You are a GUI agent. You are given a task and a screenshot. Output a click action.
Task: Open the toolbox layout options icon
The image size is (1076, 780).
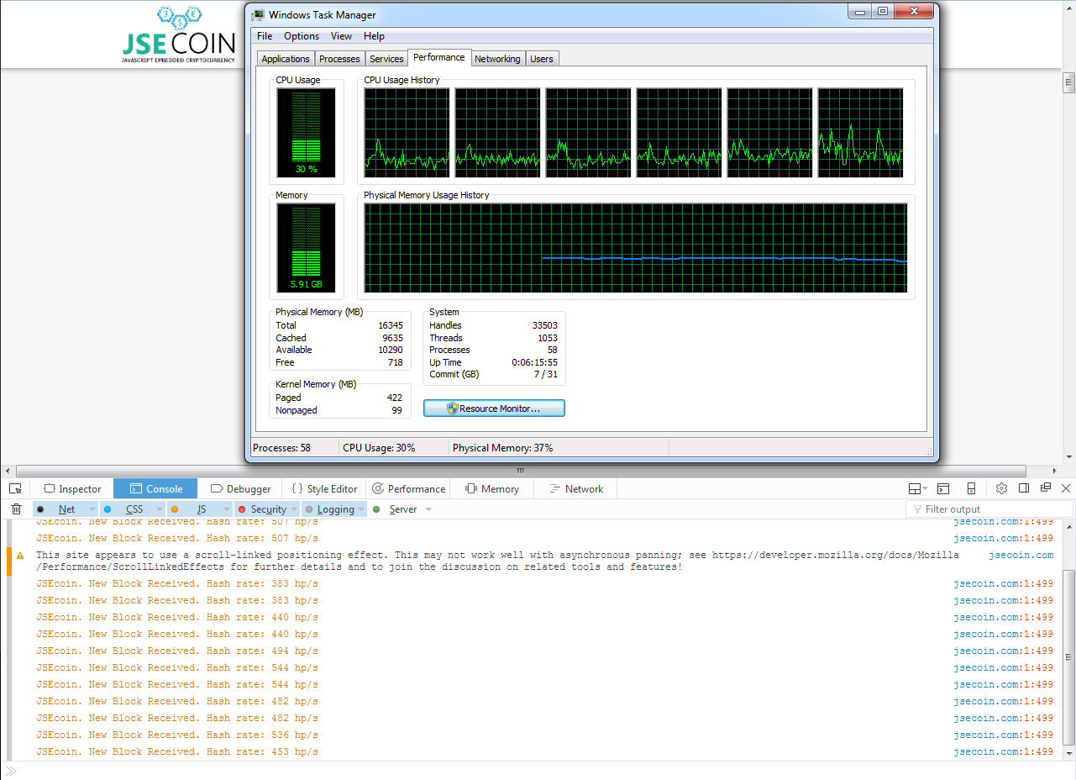(x=917, y=488)
